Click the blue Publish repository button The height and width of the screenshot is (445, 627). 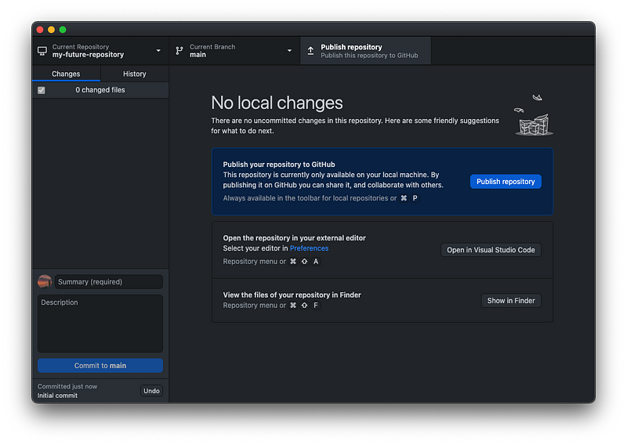(506, 182)
